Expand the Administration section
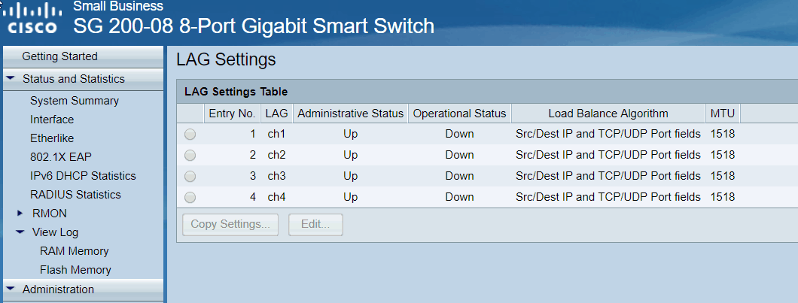This screenshot has height=303, width=798. click(11, 289)
